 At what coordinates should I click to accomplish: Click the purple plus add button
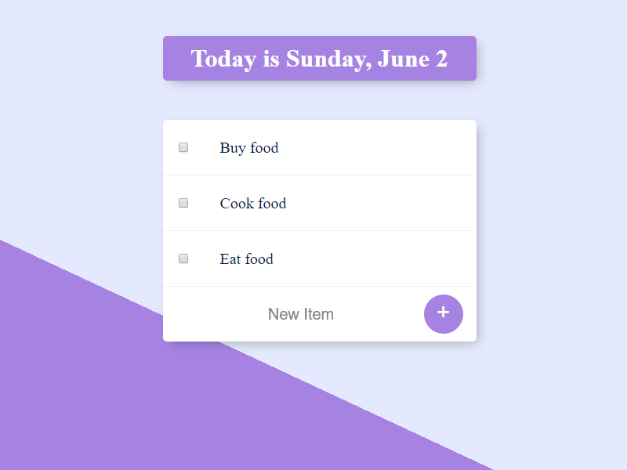[443, 314]
